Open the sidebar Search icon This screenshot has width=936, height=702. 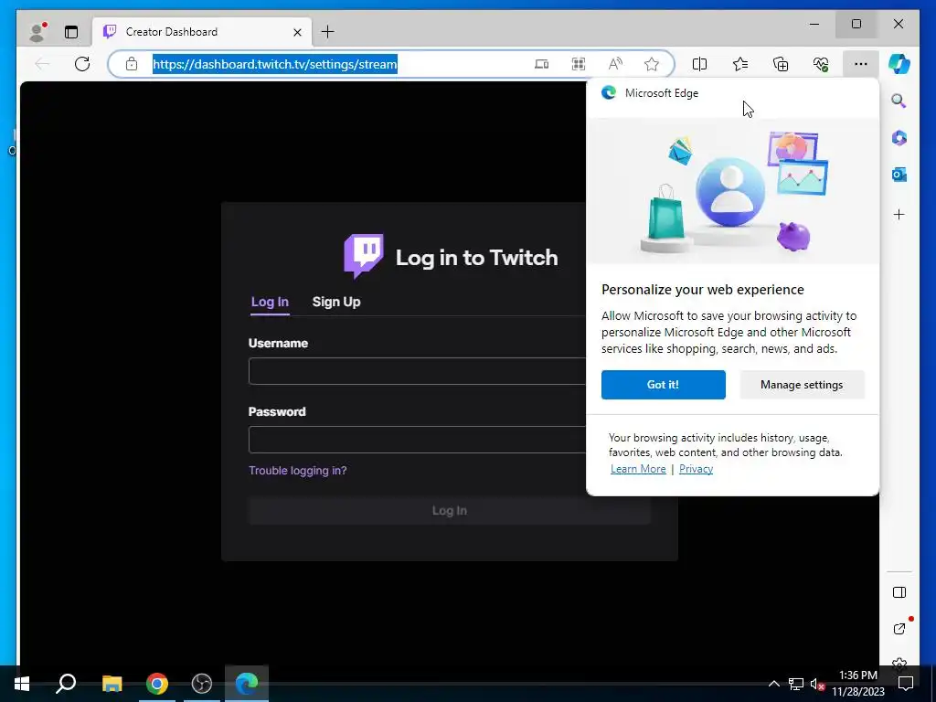[899, 101]
